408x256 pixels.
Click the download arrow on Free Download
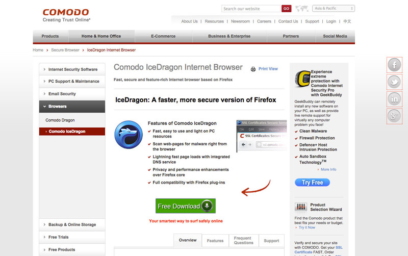[207, 206]
